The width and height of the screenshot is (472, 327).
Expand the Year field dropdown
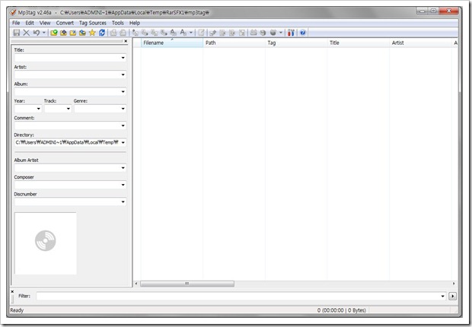[39, 109]
